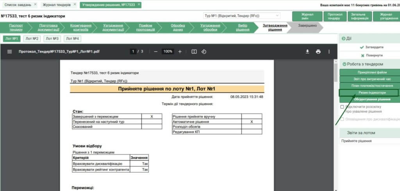
Task: Click the Затвердити approve action
Action: tap(369, 47)
